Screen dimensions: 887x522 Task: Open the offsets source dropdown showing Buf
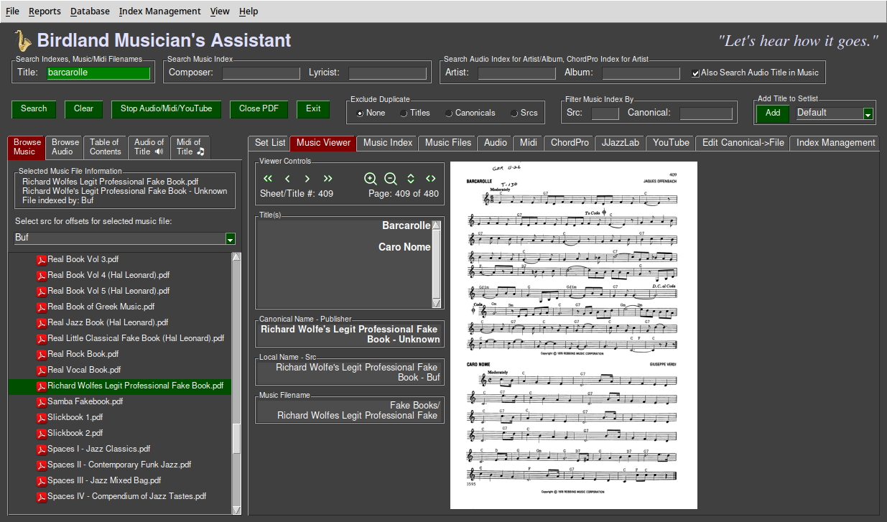pos(230,238)
